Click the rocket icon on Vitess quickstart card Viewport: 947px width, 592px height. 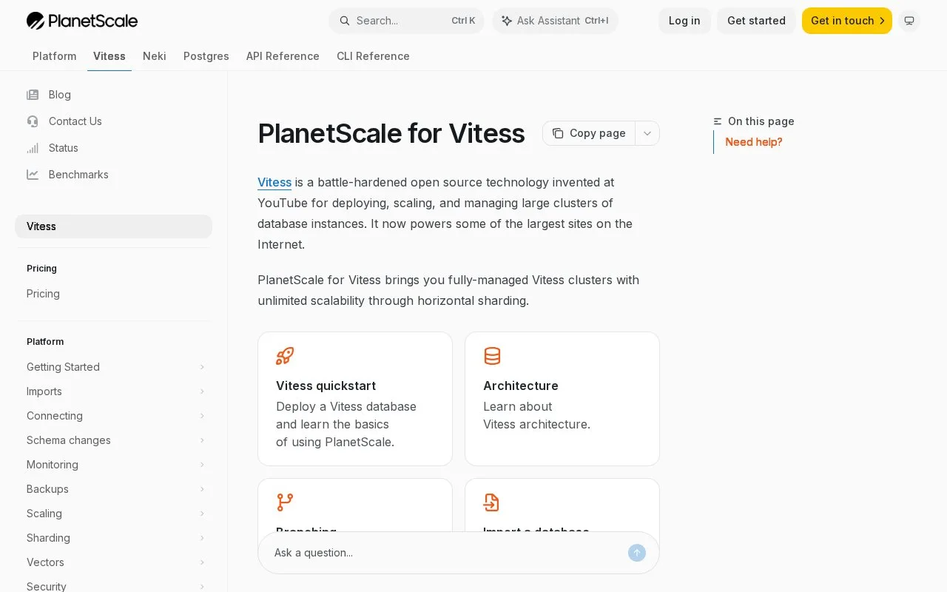point(285,356)
